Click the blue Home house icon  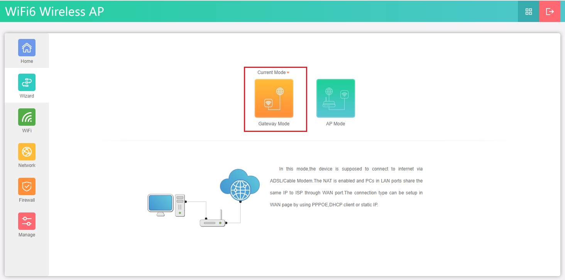pos(27,48)
